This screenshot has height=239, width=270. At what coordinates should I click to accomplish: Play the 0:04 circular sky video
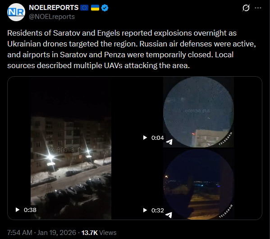pos(145,138)
